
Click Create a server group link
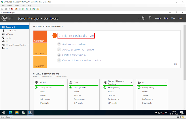pos(74,55)
